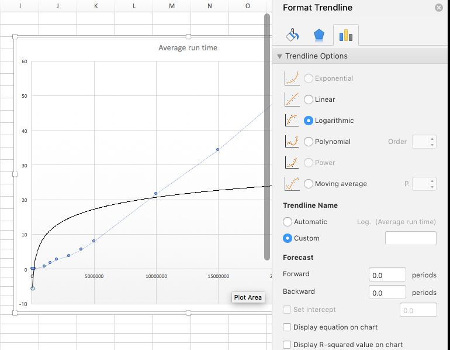The width and height of the screenshot is (450, 350).
Task: Select column header N
Action: 210,6
